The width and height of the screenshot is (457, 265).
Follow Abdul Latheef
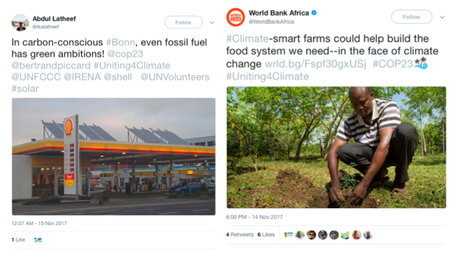click(x=184, y=23)
